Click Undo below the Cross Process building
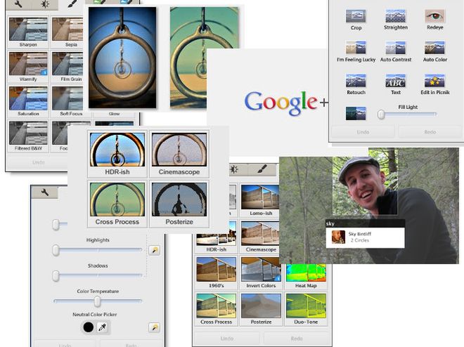The image size is (464, 347). pos(227,338)
